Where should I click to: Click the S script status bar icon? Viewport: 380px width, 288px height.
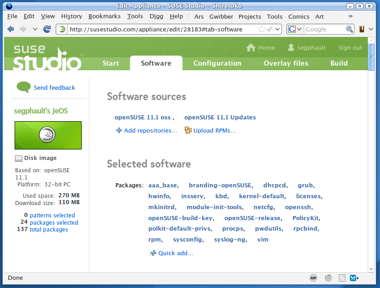[342, 278]
